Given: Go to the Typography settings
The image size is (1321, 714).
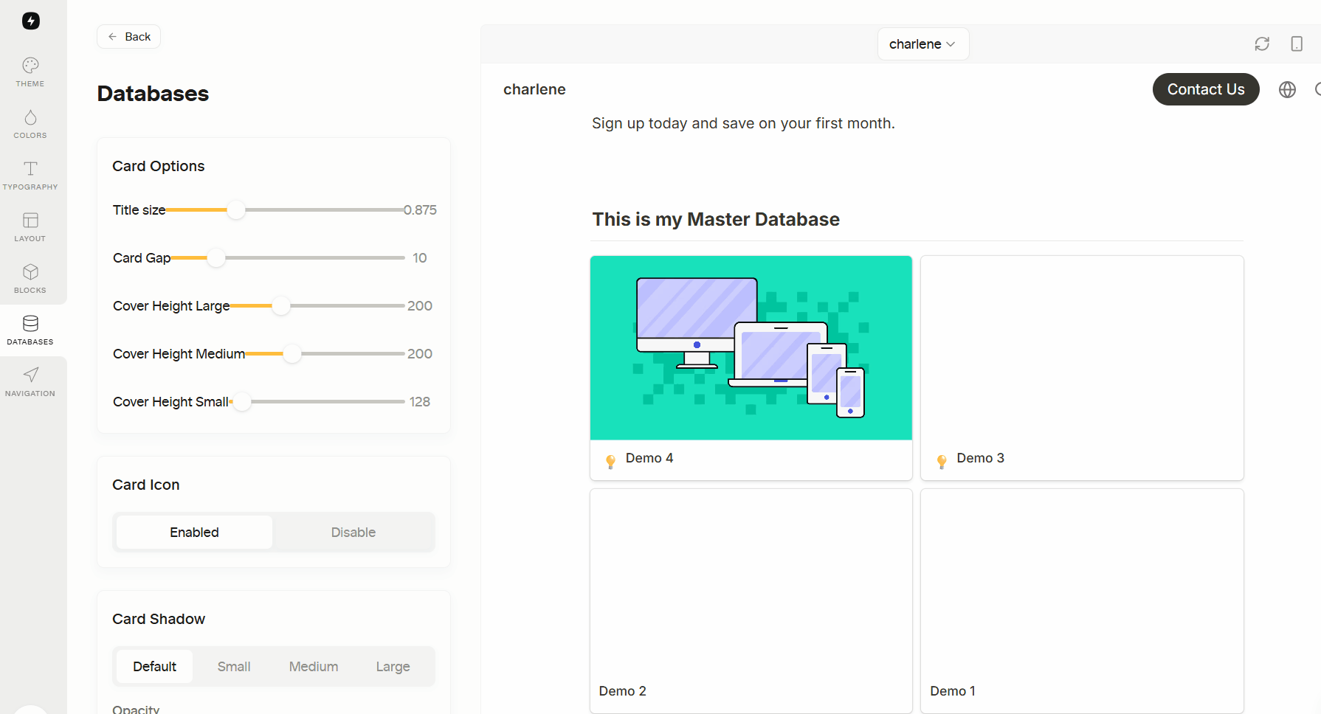Looking at the screenshot, I should point(30,176).
